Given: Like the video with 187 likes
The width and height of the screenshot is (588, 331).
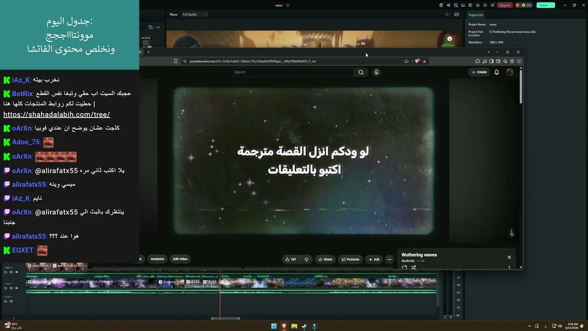Looking at the screenshot, I should (290, 259).
